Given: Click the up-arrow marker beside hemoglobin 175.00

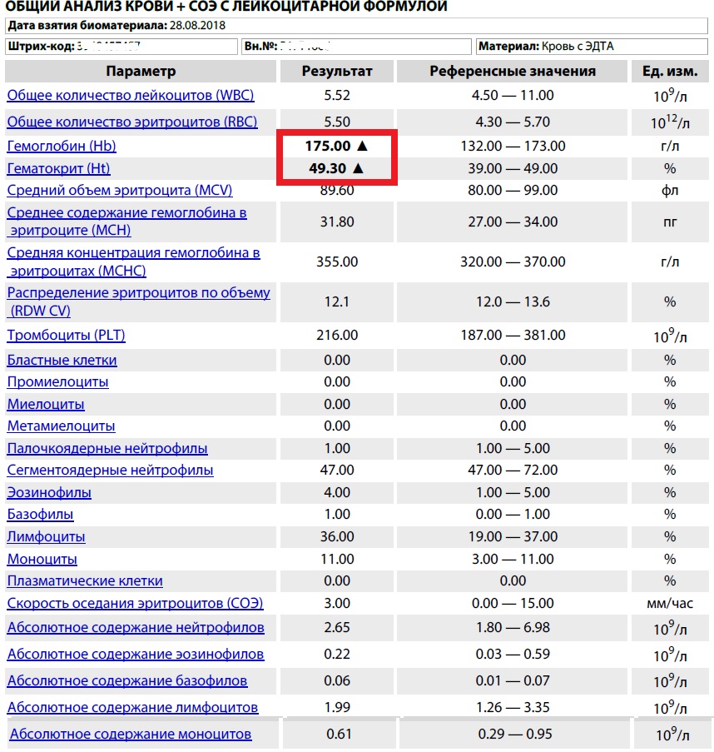Looking at the screenshot, I should 361,146.
